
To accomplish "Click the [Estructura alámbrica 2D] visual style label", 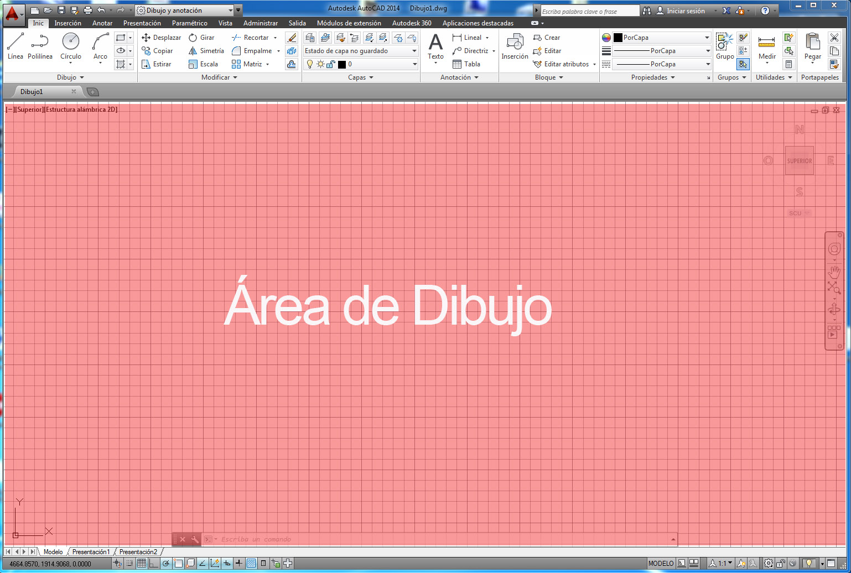I will click(81, 110).
